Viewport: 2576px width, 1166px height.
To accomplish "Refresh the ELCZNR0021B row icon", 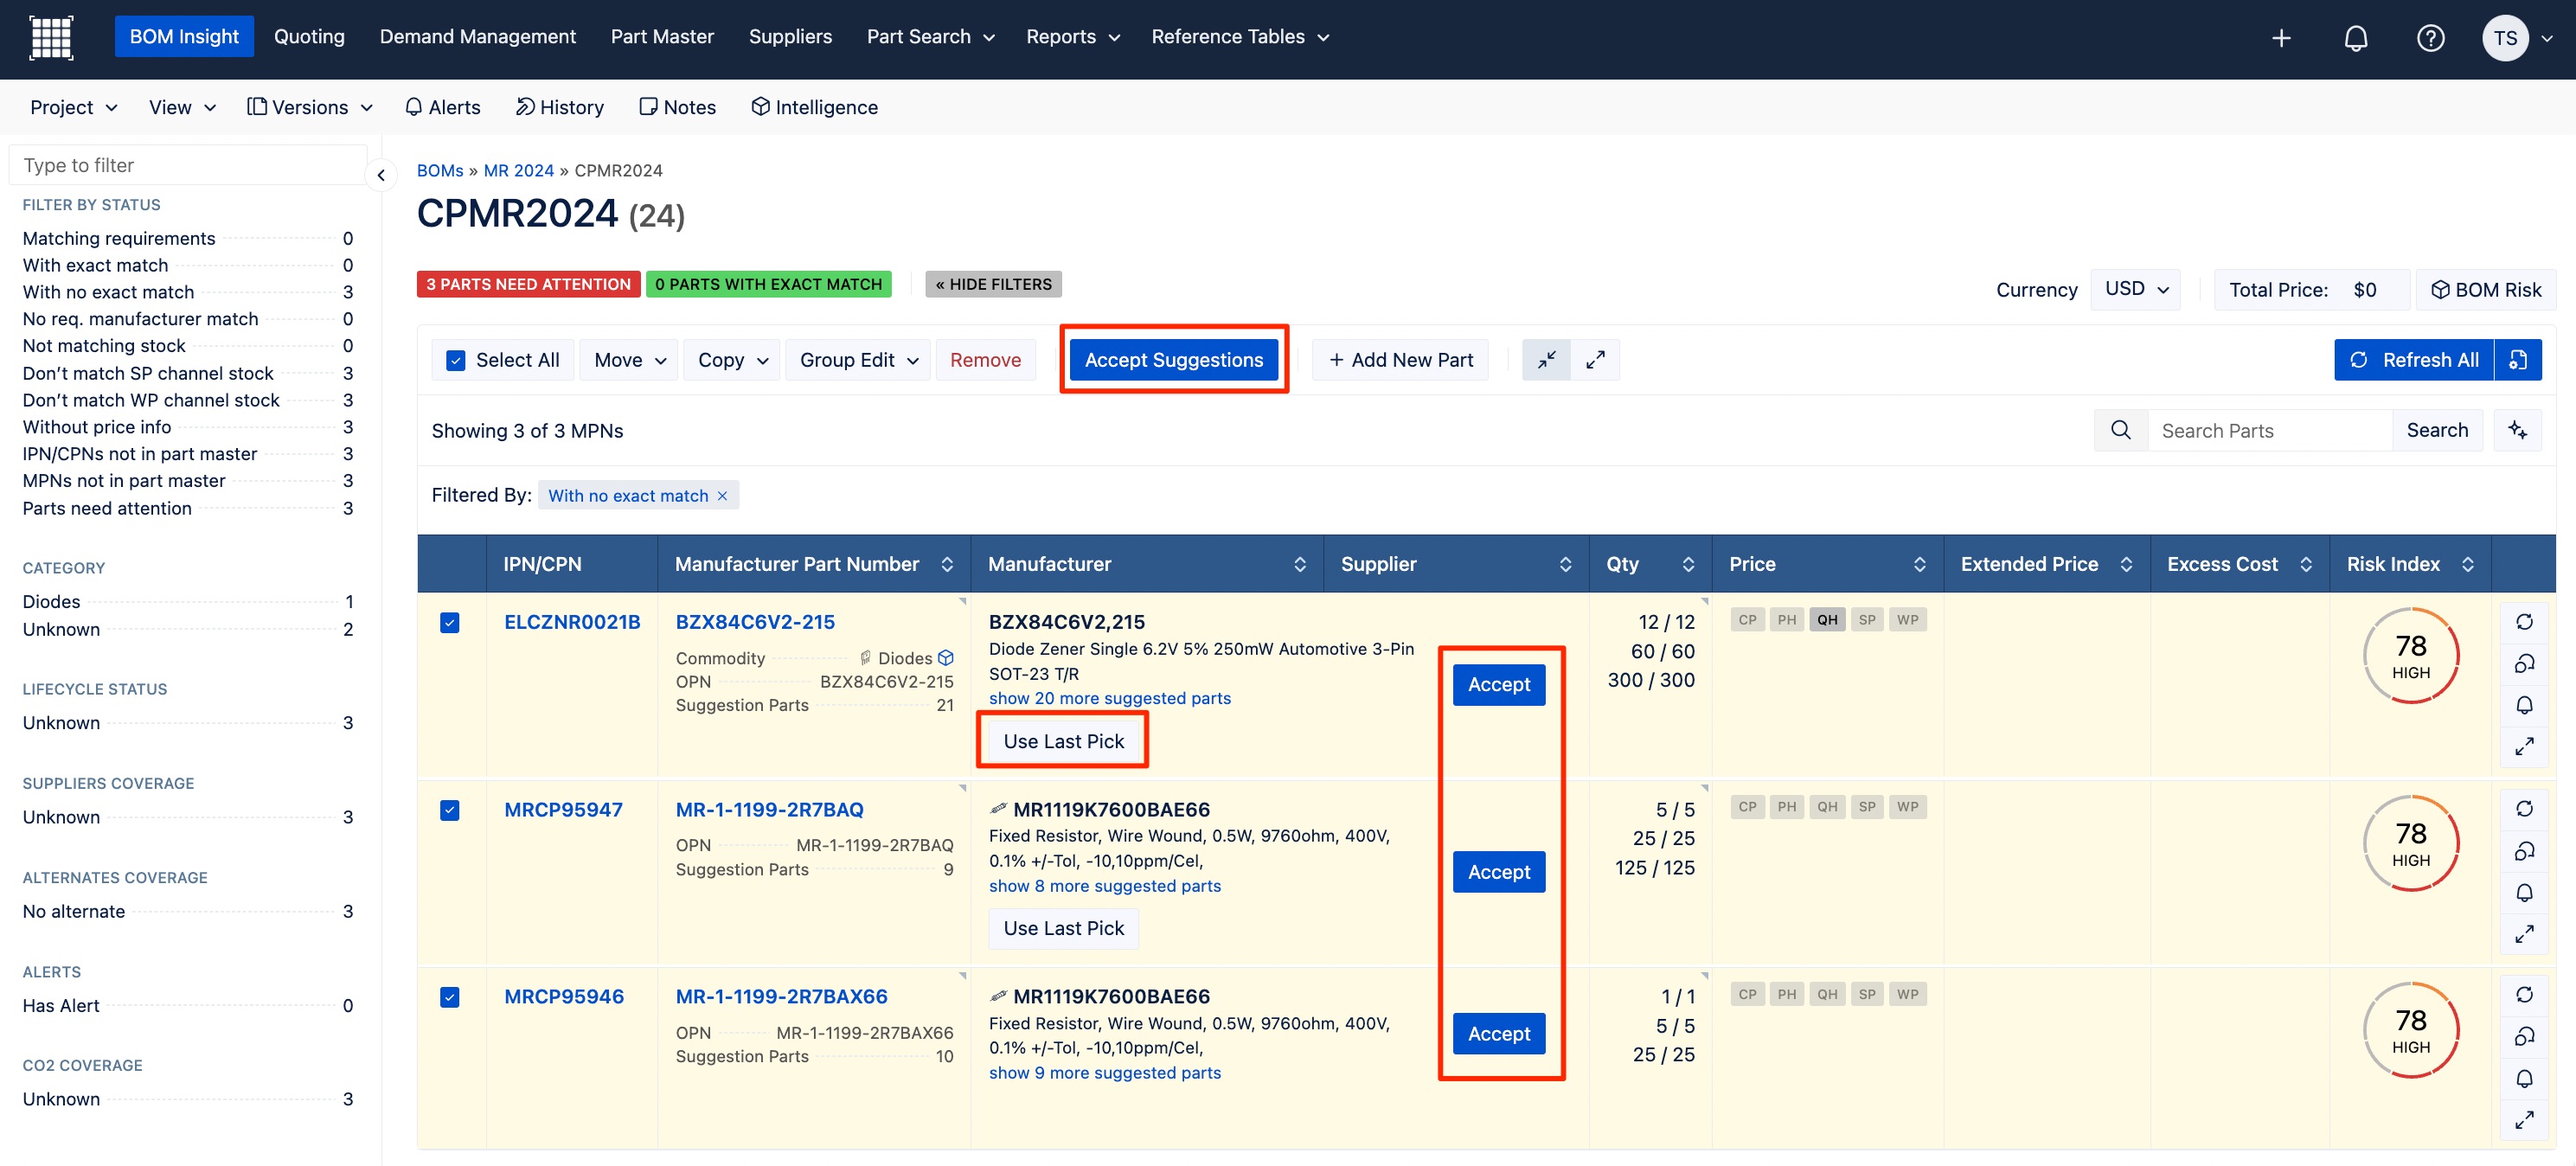I will [2524, 622].
